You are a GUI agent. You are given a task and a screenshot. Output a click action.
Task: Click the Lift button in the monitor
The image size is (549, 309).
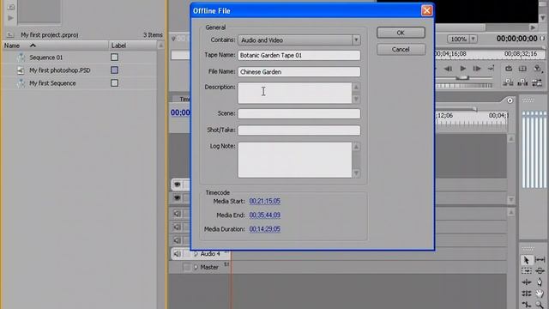[509, 69]
